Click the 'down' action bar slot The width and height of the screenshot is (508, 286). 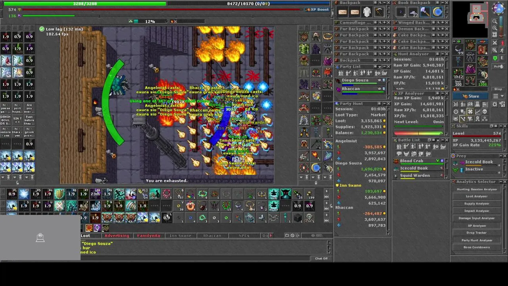274,206
